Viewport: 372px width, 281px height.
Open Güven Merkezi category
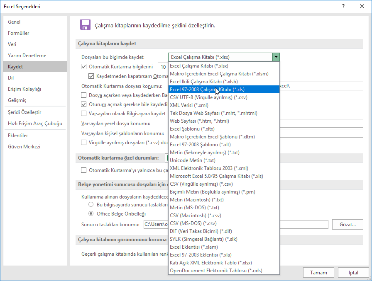click(x=35, y=147)
